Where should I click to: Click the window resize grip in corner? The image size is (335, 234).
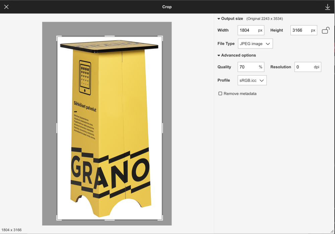click(332, 231)
